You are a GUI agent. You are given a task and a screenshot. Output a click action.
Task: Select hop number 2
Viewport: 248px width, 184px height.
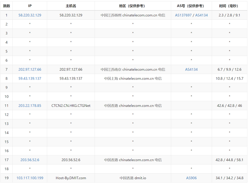tap(7, 24)
